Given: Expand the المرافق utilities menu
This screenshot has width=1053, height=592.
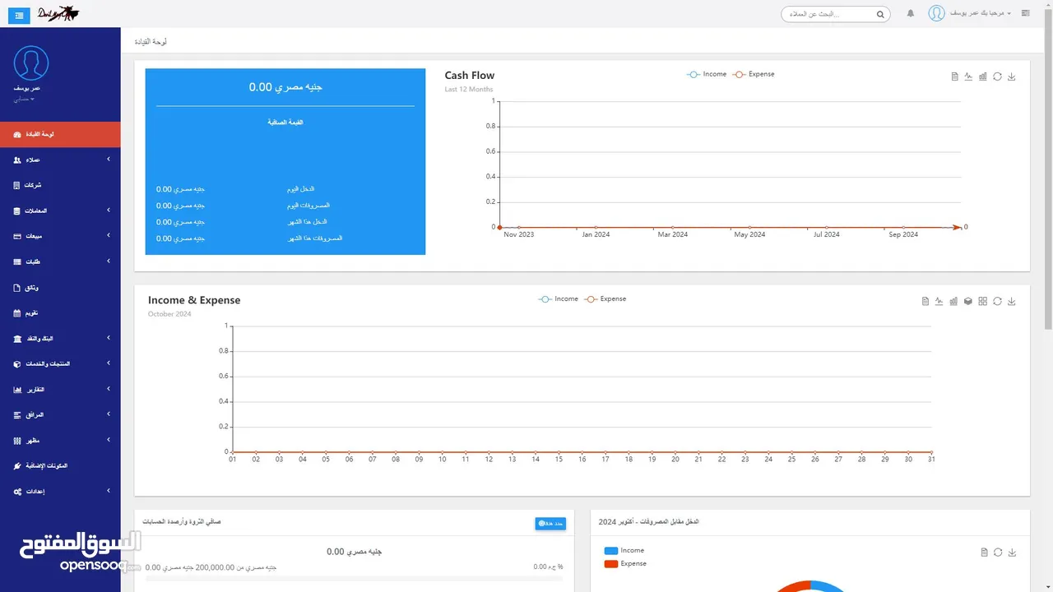Looking at the screenshot, I should click(x=60, y=414).
